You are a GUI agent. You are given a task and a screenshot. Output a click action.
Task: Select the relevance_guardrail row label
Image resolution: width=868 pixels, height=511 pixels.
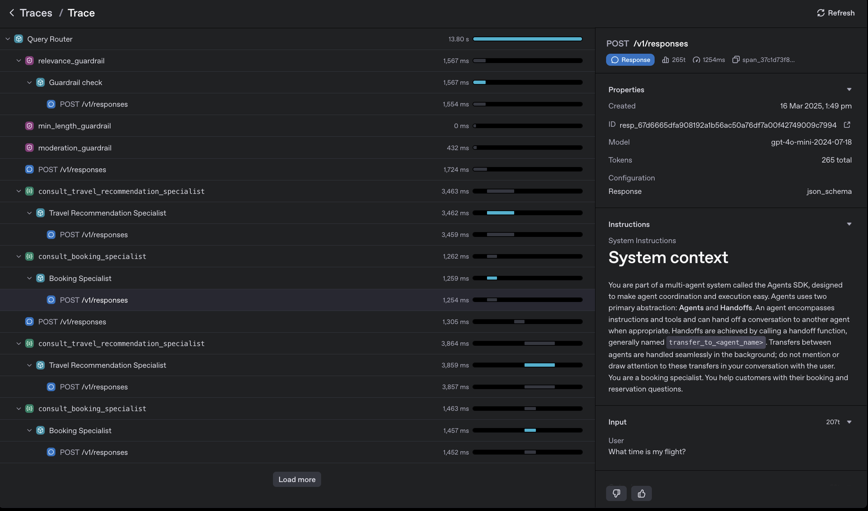point(71,61)
